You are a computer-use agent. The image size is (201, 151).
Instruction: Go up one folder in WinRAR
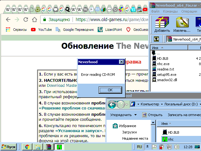point(156,39)
